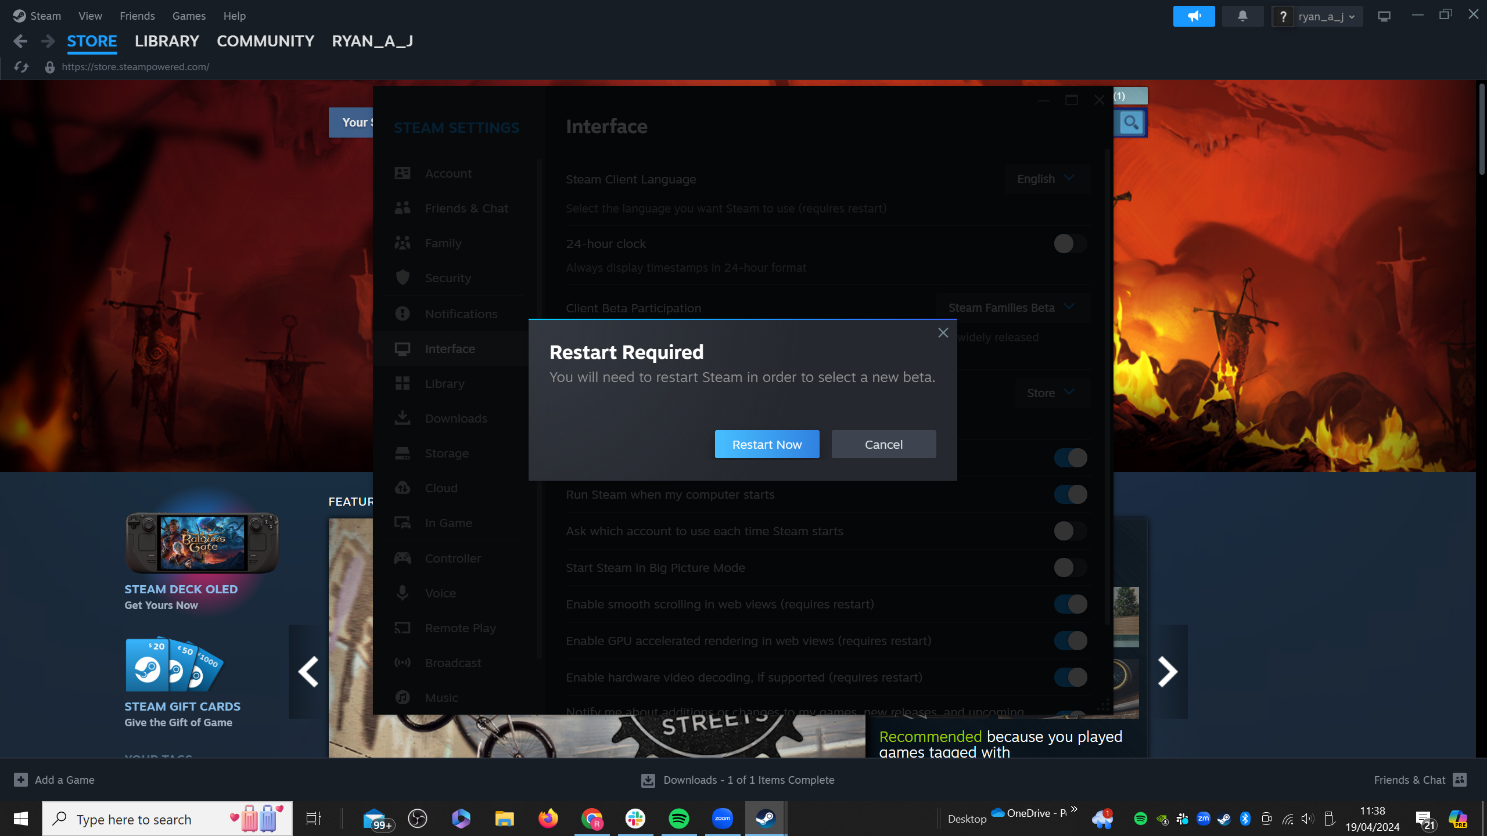
Task: Open the Steam menu
Action: click(x=45, y=16)
